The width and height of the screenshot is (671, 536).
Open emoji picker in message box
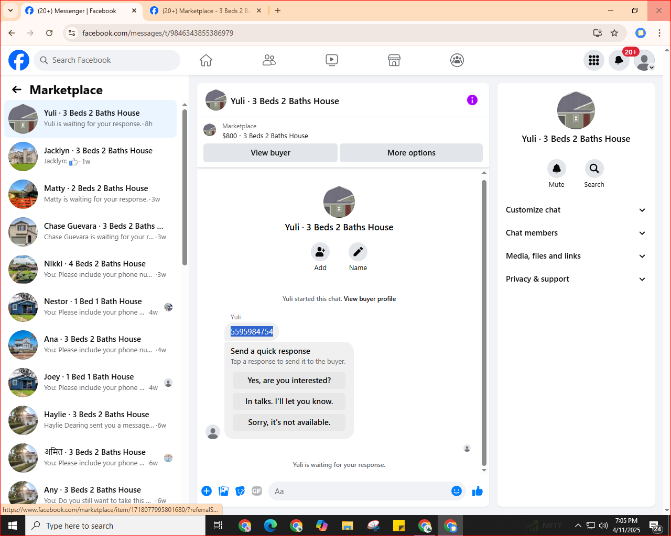pyautogui.click(x=457, y=491)
